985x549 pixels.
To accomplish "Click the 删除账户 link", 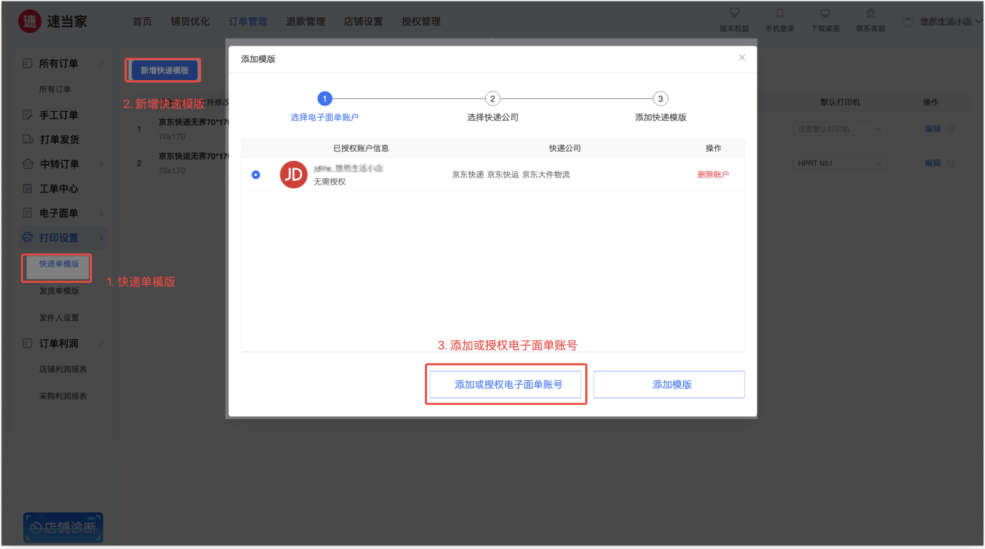I will click(713, 175).
